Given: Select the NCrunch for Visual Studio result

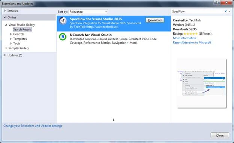Looking at the screenshot, I should point(114,39).
